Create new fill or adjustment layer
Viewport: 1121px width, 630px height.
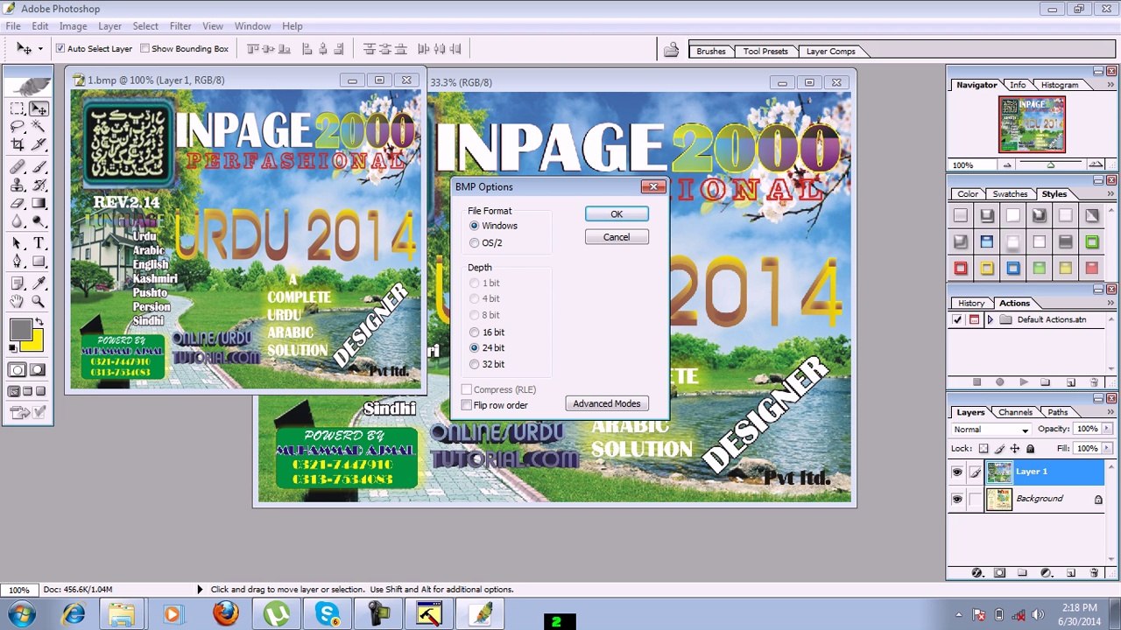coord(1046,573)
